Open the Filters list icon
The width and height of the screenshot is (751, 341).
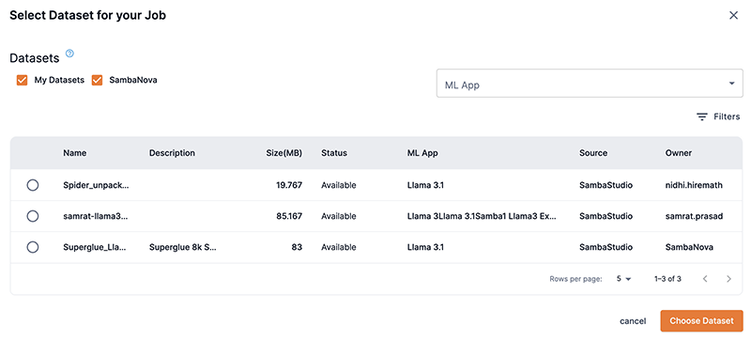(701, 116)
